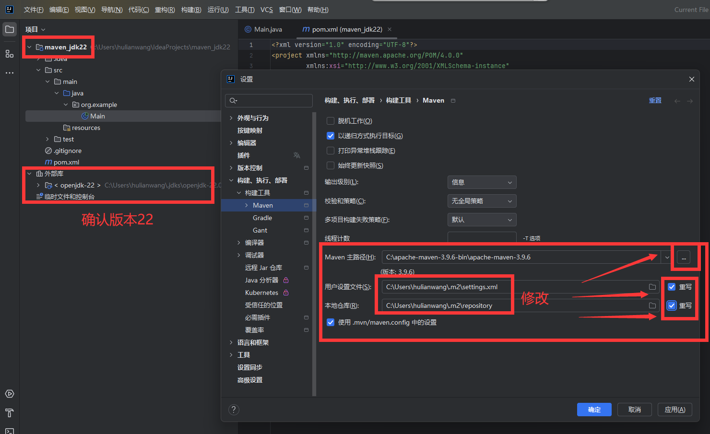Collapse 构建、执行、部署 settings node

coord(231,180)
